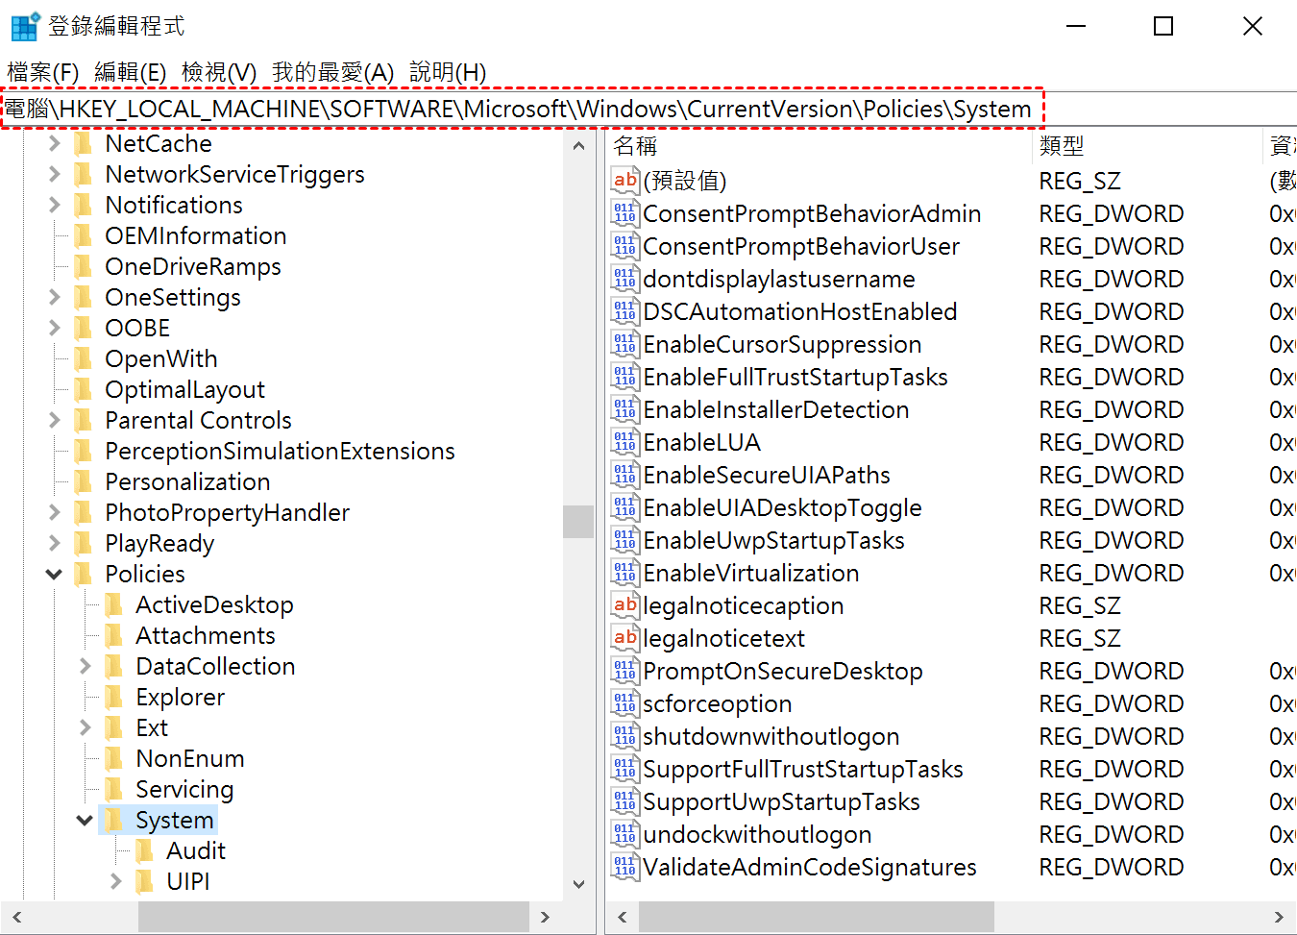Collapse the Policies key
Image resolution: width=1297 pixels, height=935 pixels.
click(x=55, y=575)
